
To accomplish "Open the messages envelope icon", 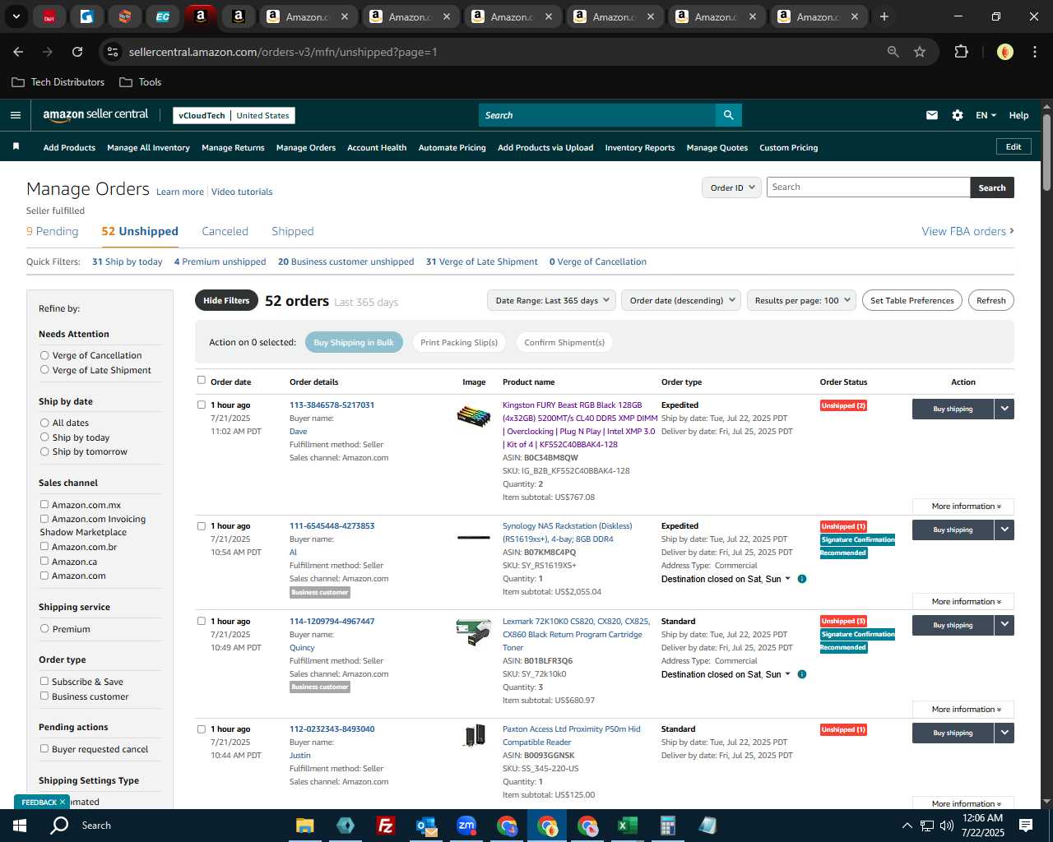I will [931, 115].
